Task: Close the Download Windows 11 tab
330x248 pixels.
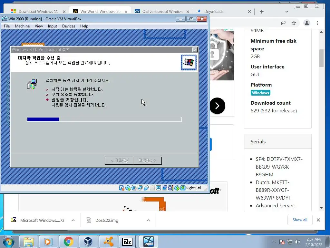Action: pos(64,12)
